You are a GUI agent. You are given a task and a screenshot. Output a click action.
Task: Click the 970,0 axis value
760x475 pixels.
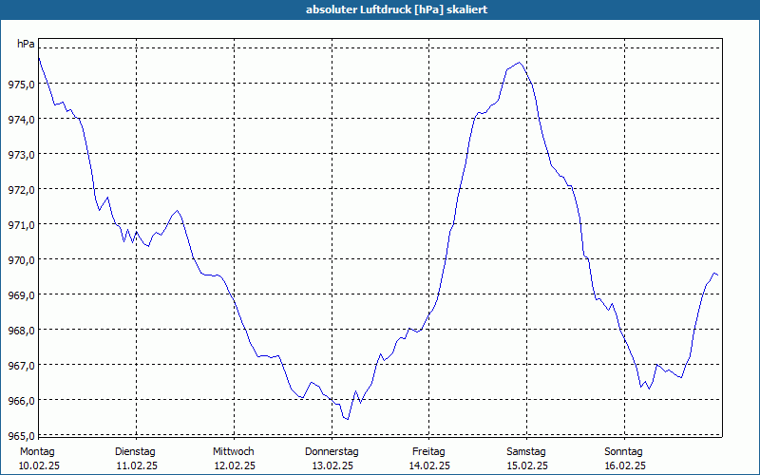(21, 260)
